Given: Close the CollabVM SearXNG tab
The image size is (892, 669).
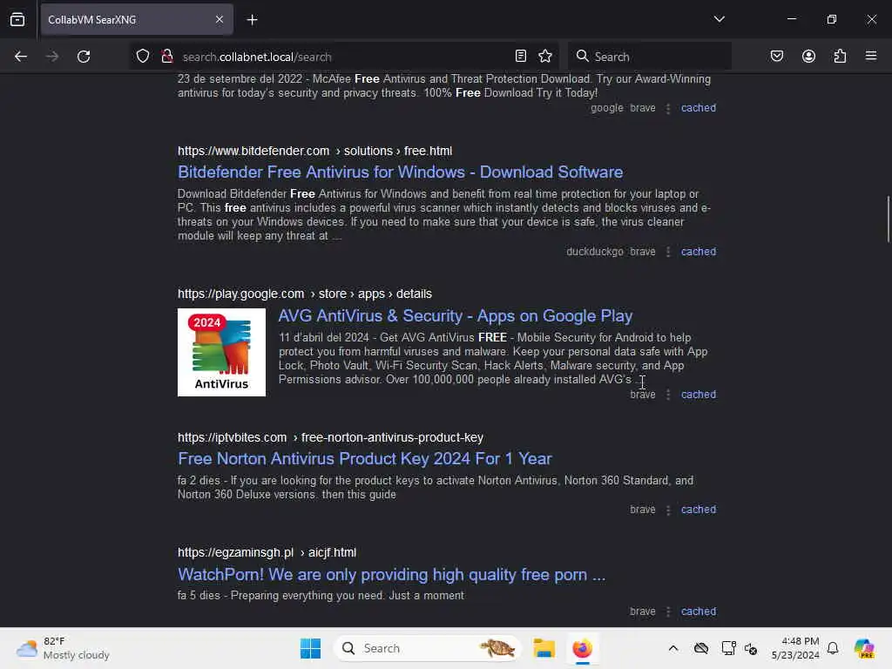Looking at the screenshot, I should coord(219,19).
